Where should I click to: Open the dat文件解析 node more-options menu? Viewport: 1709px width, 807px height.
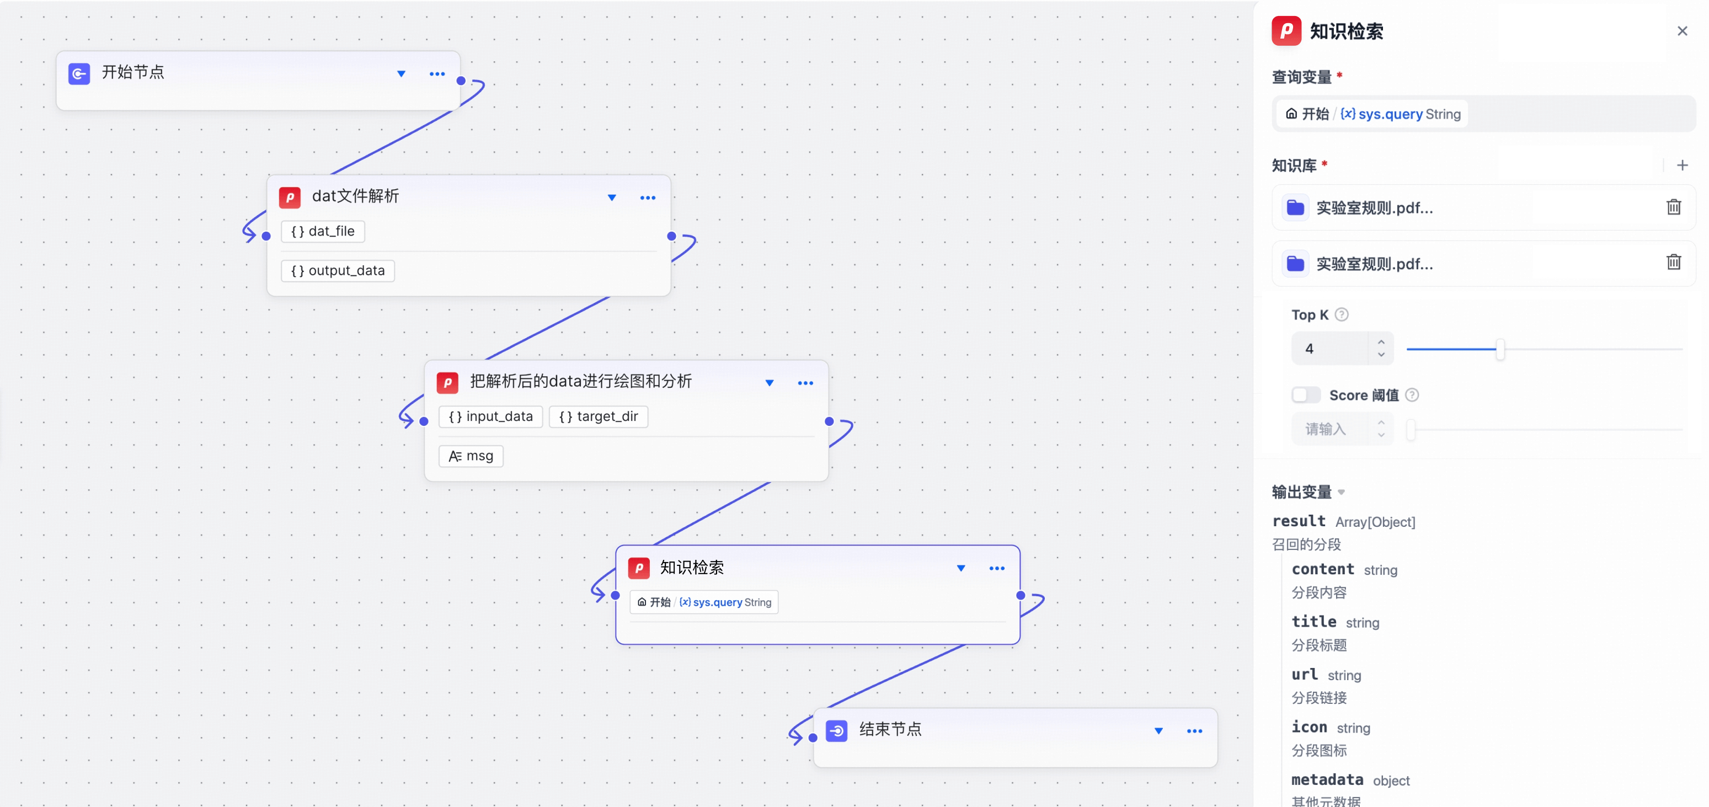pos(648,198)
